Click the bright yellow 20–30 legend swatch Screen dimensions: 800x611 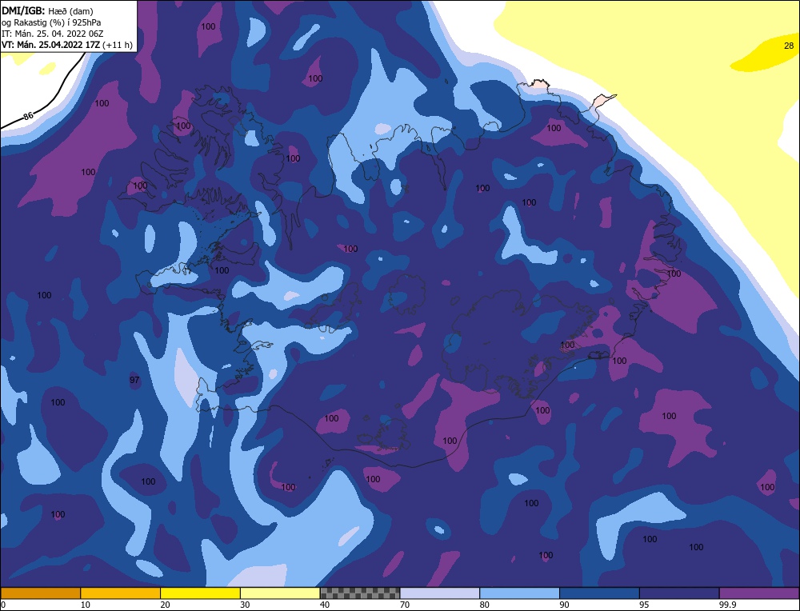click(x=200, y=593)
